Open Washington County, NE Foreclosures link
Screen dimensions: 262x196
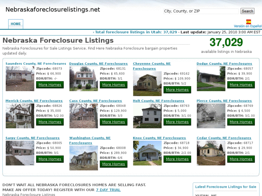click(x=90, y=141)
